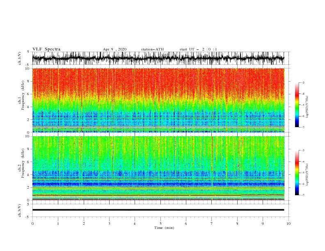
Task: Click the '-3' tick of the upper colorbar
Action: (302, 82)
